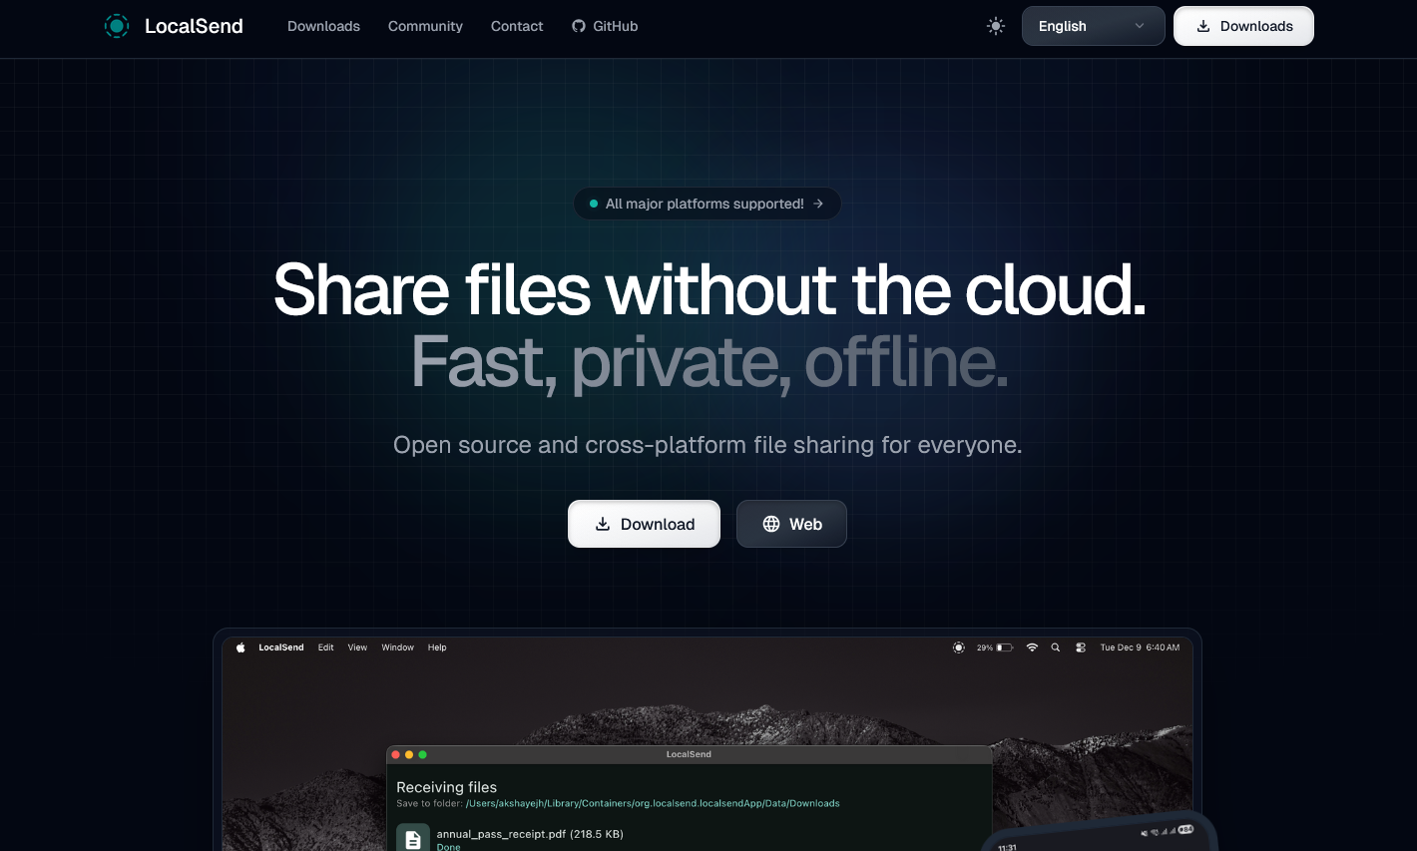Open the View menu in mockup

[x=357, y=647]
